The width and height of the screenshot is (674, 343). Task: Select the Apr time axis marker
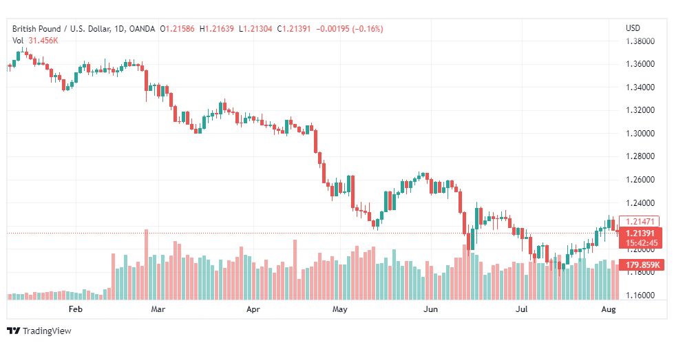pos(253,309)
